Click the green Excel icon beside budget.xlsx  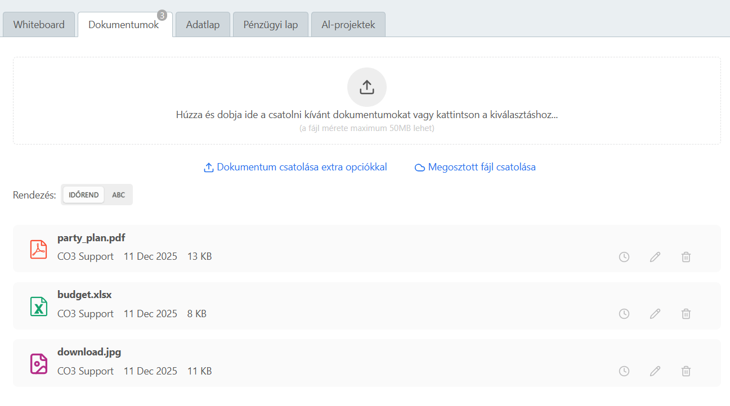[x=38, y=306]
